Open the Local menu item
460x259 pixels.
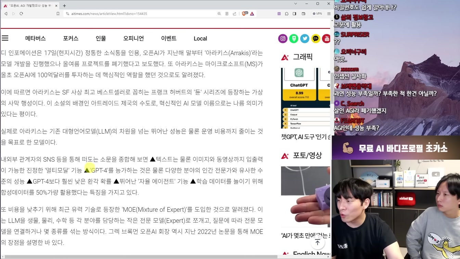coord(200,38)
